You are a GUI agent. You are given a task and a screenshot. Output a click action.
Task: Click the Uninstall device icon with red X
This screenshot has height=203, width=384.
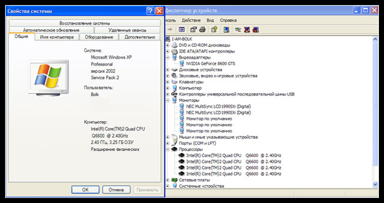click(247, 29)
